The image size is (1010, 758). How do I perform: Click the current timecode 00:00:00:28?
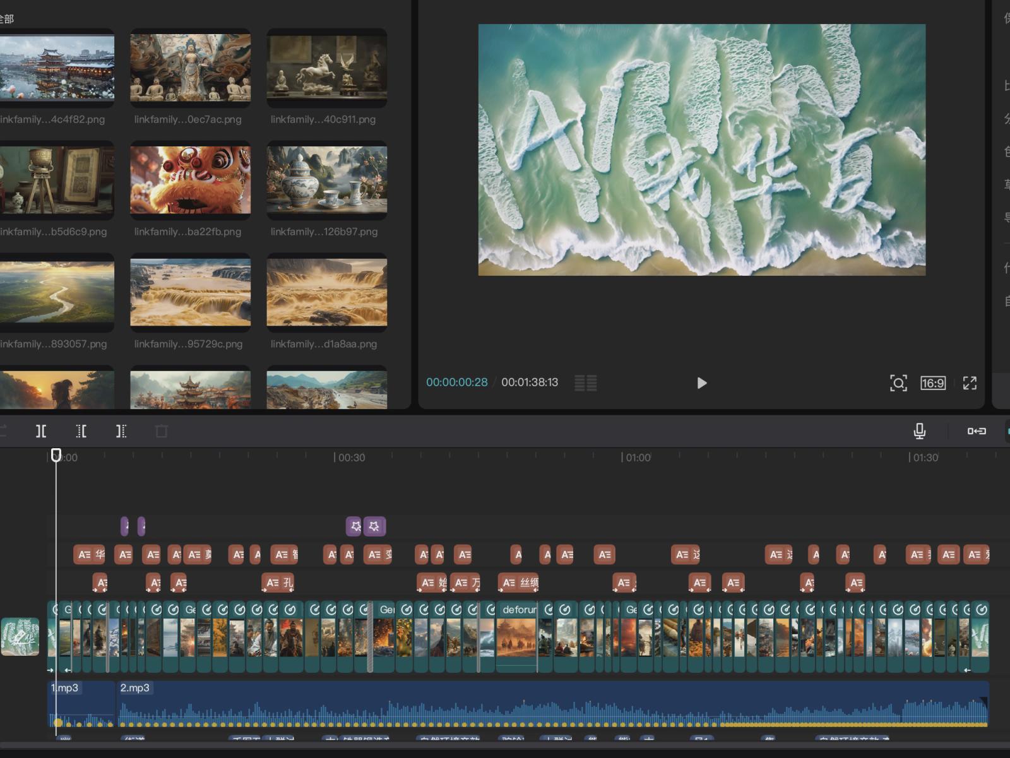pos(456,382)
